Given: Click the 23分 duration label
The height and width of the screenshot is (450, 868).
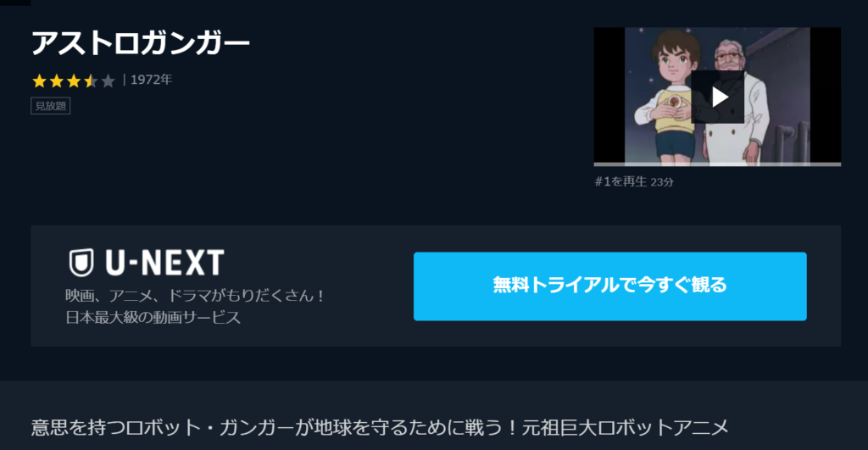Looking at the screenshot, I should 662,182.
